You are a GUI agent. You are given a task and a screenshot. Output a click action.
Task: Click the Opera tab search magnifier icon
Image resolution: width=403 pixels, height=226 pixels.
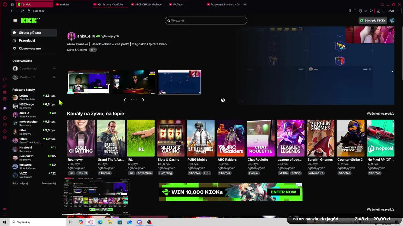click(x=382, y=4)
